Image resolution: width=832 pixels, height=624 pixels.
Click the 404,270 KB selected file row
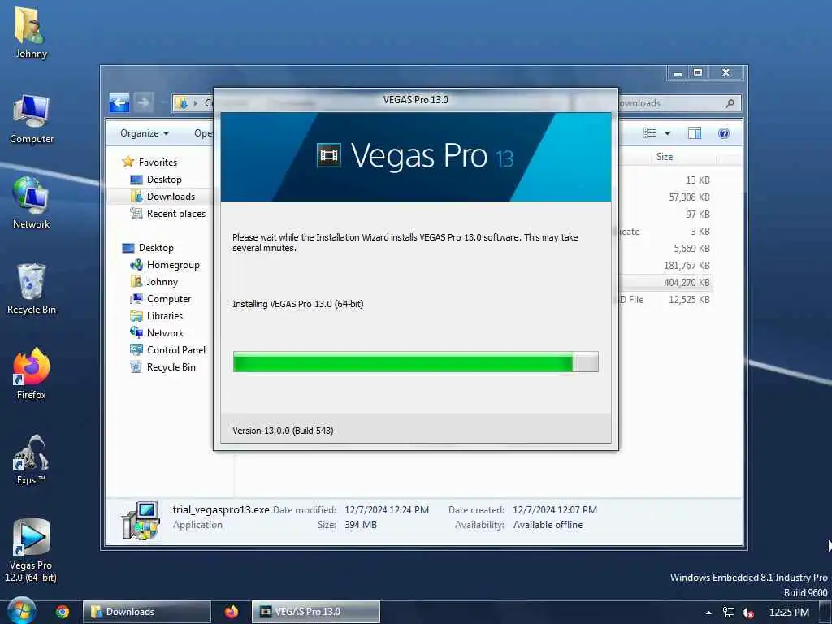click(665, 282)
